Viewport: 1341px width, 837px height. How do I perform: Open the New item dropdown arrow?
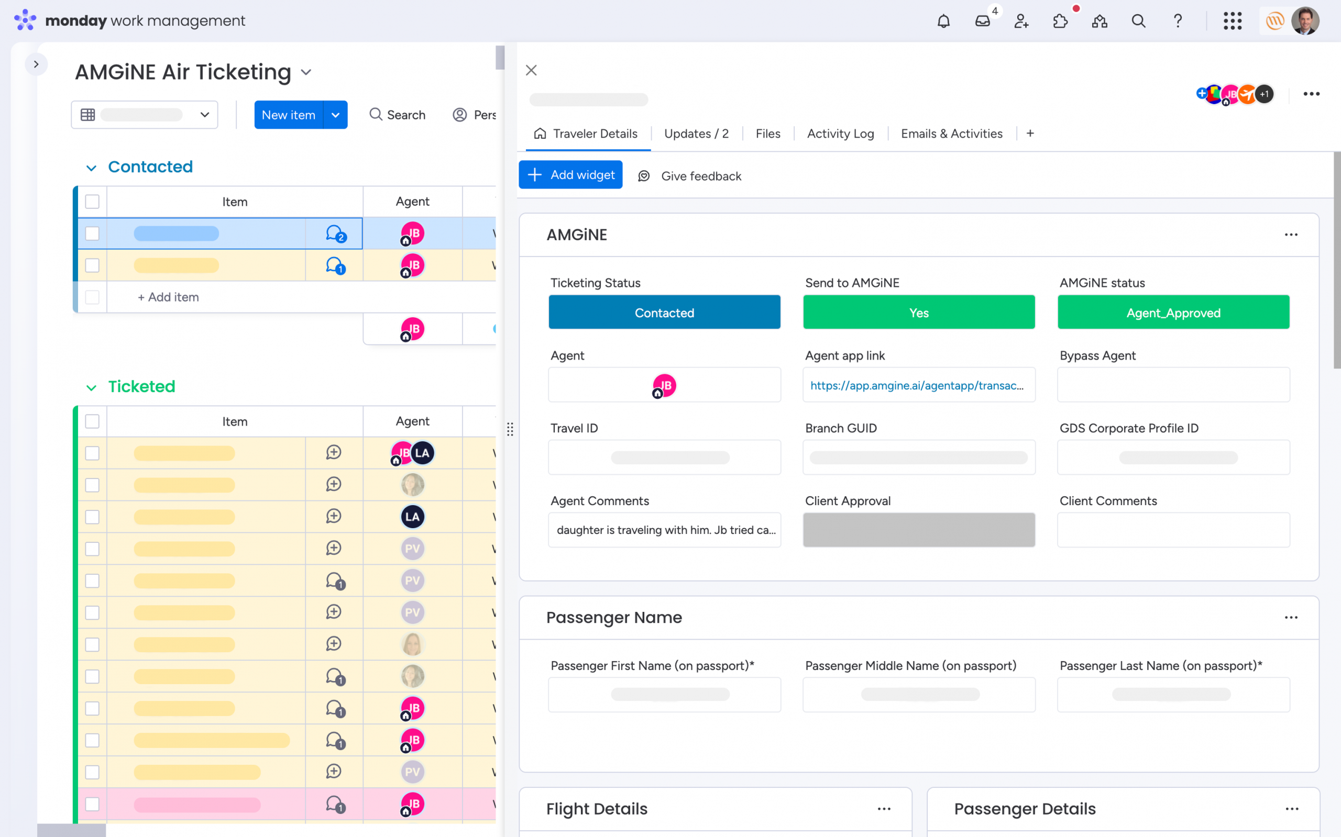pos(335,115)
